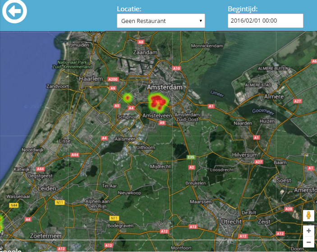Image resolution: width=317 pixels, height=252 pixels.
Task: Click the Noordwijk label
Action: pos(33,150)
